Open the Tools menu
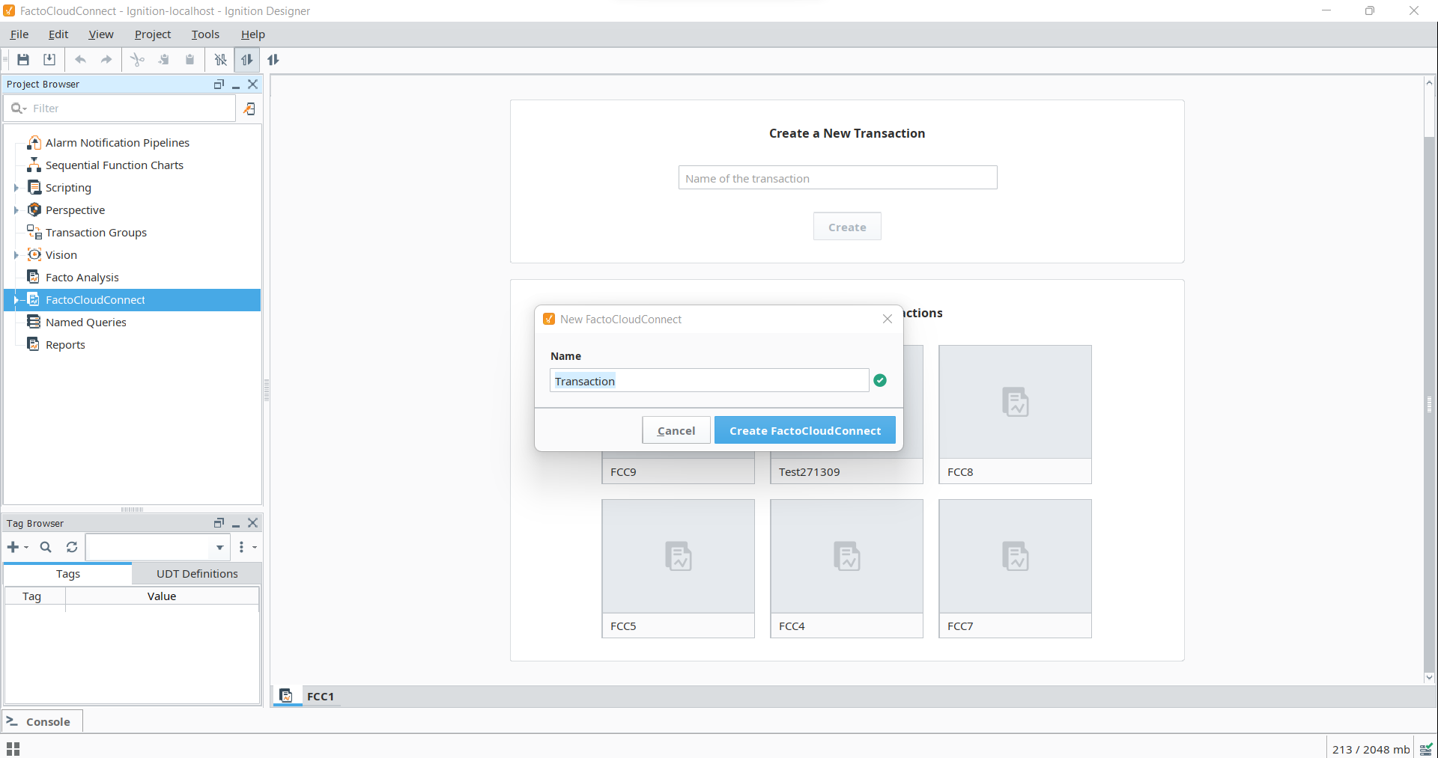Image resolution: width=1438 pixels, height=758 pixels. tap(205, 34)
